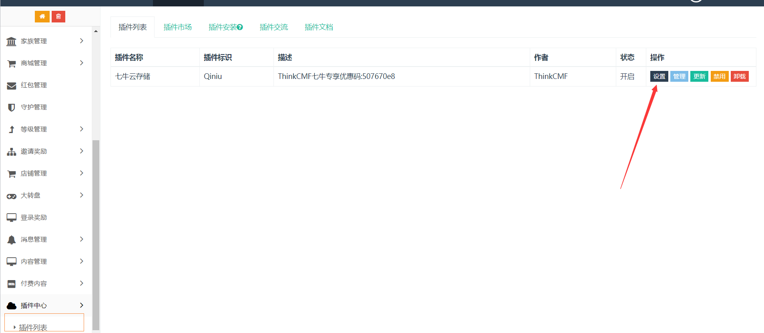Click the 开启 status cell

click(631, 77)
